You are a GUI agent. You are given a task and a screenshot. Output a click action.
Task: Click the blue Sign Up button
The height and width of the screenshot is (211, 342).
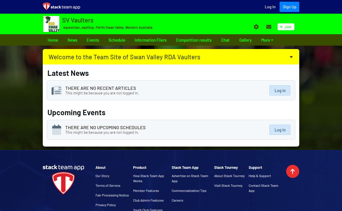(x=289, y=7)
